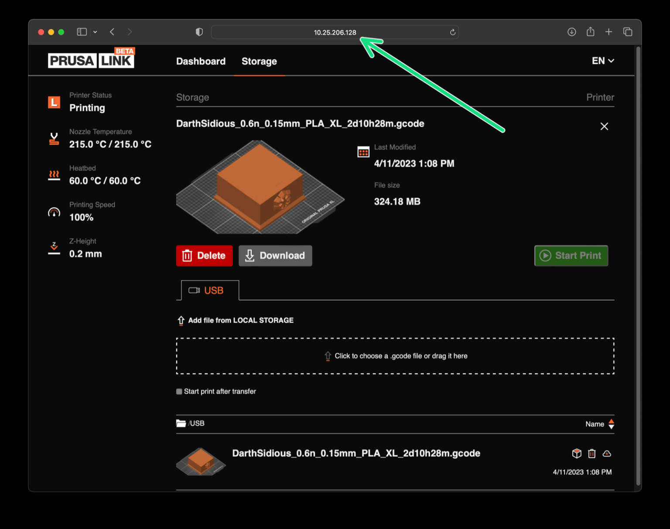670x529 pixels.
Task: Toggle the Name sort order arrows
Action: pyautogui.click(x=611, y=423)
